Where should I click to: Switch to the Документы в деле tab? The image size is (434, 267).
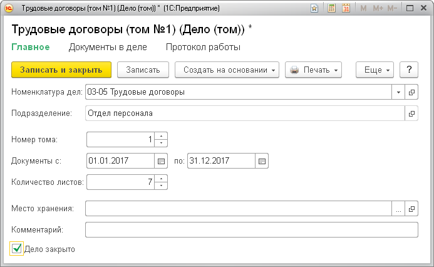(x=108, y=47)
